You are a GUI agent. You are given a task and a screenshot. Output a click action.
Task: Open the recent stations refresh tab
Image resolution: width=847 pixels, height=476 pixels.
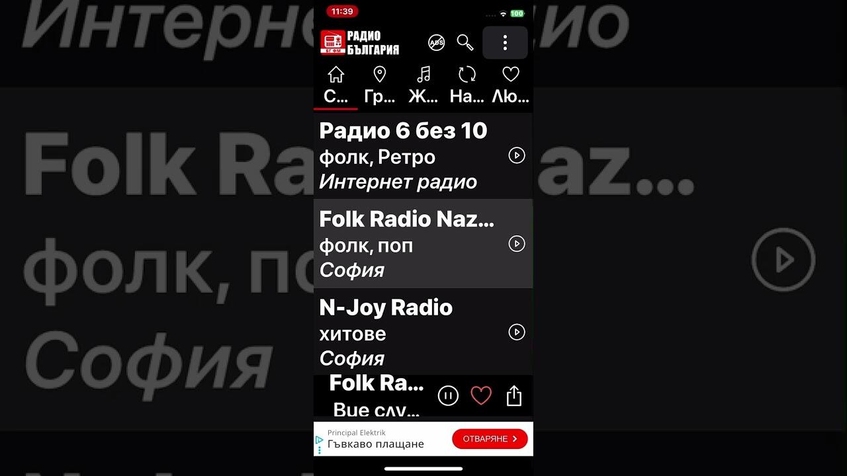[467, 85]
